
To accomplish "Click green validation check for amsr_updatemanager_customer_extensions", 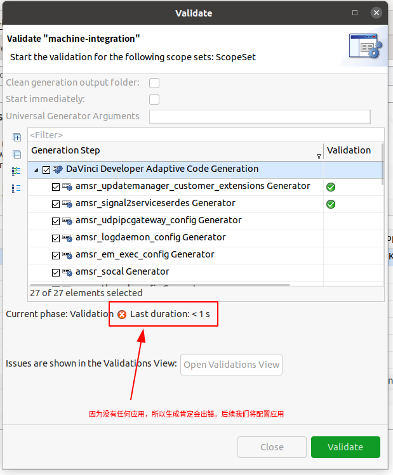I will click(x=331, y=187).
